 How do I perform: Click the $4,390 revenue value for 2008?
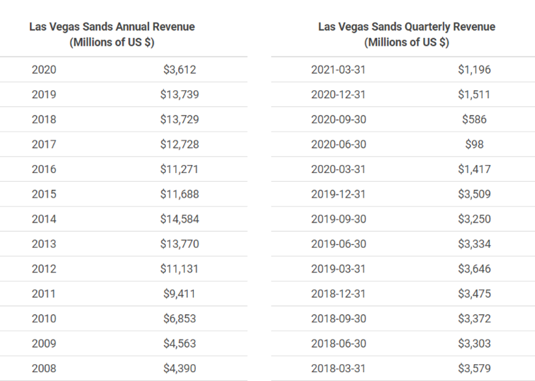click(x=179, y=368)
